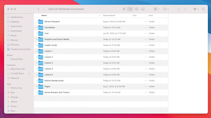Expand the Motion Backgrounds folder

(37, 81)
